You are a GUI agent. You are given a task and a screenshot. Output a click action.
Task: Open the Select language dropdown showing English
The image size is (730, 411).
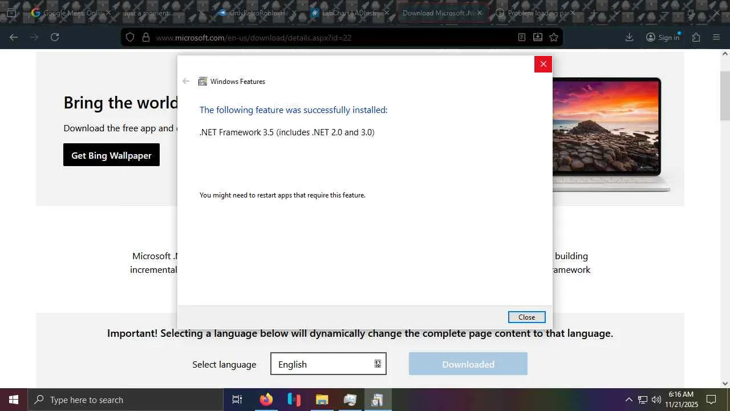pos(328,364)
